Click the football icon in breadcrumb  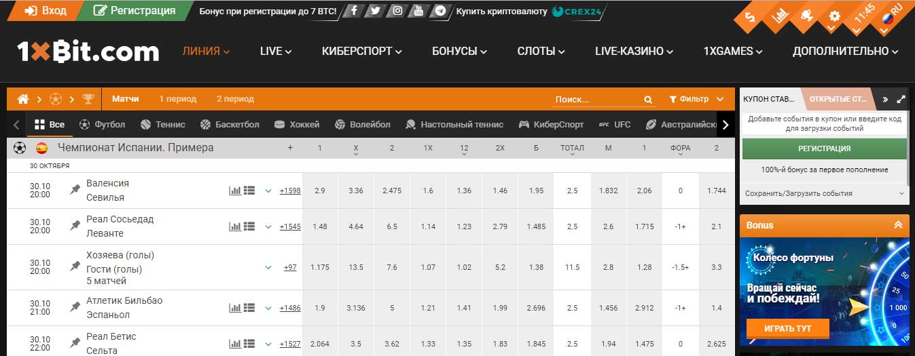(x=56, y=99)
